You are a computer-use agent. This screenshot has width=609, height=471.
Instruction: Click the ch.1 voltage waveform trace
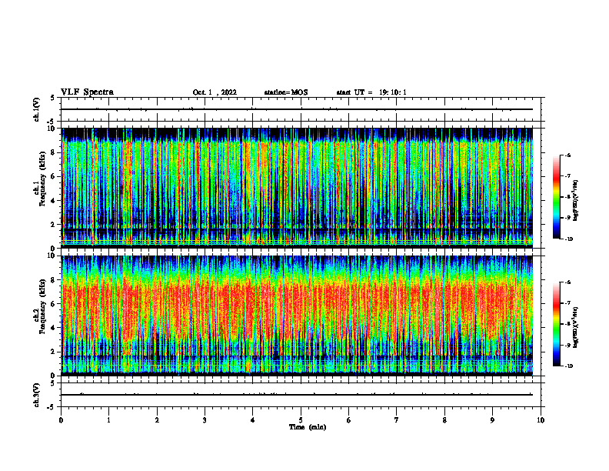pyautogui.click(x=297, y=109)
